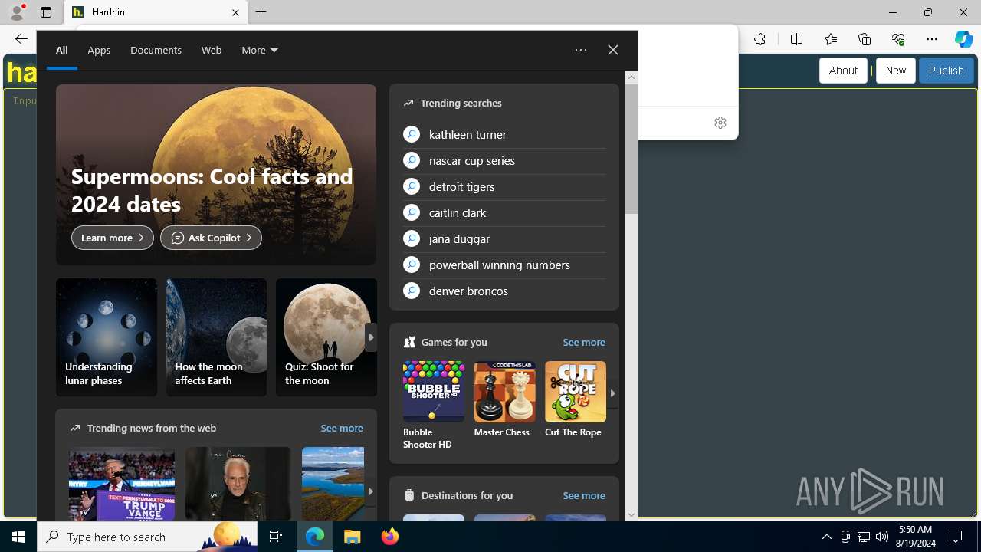Click Learn more on Supermoons card

pyautogui.click(x=113, y=238)
